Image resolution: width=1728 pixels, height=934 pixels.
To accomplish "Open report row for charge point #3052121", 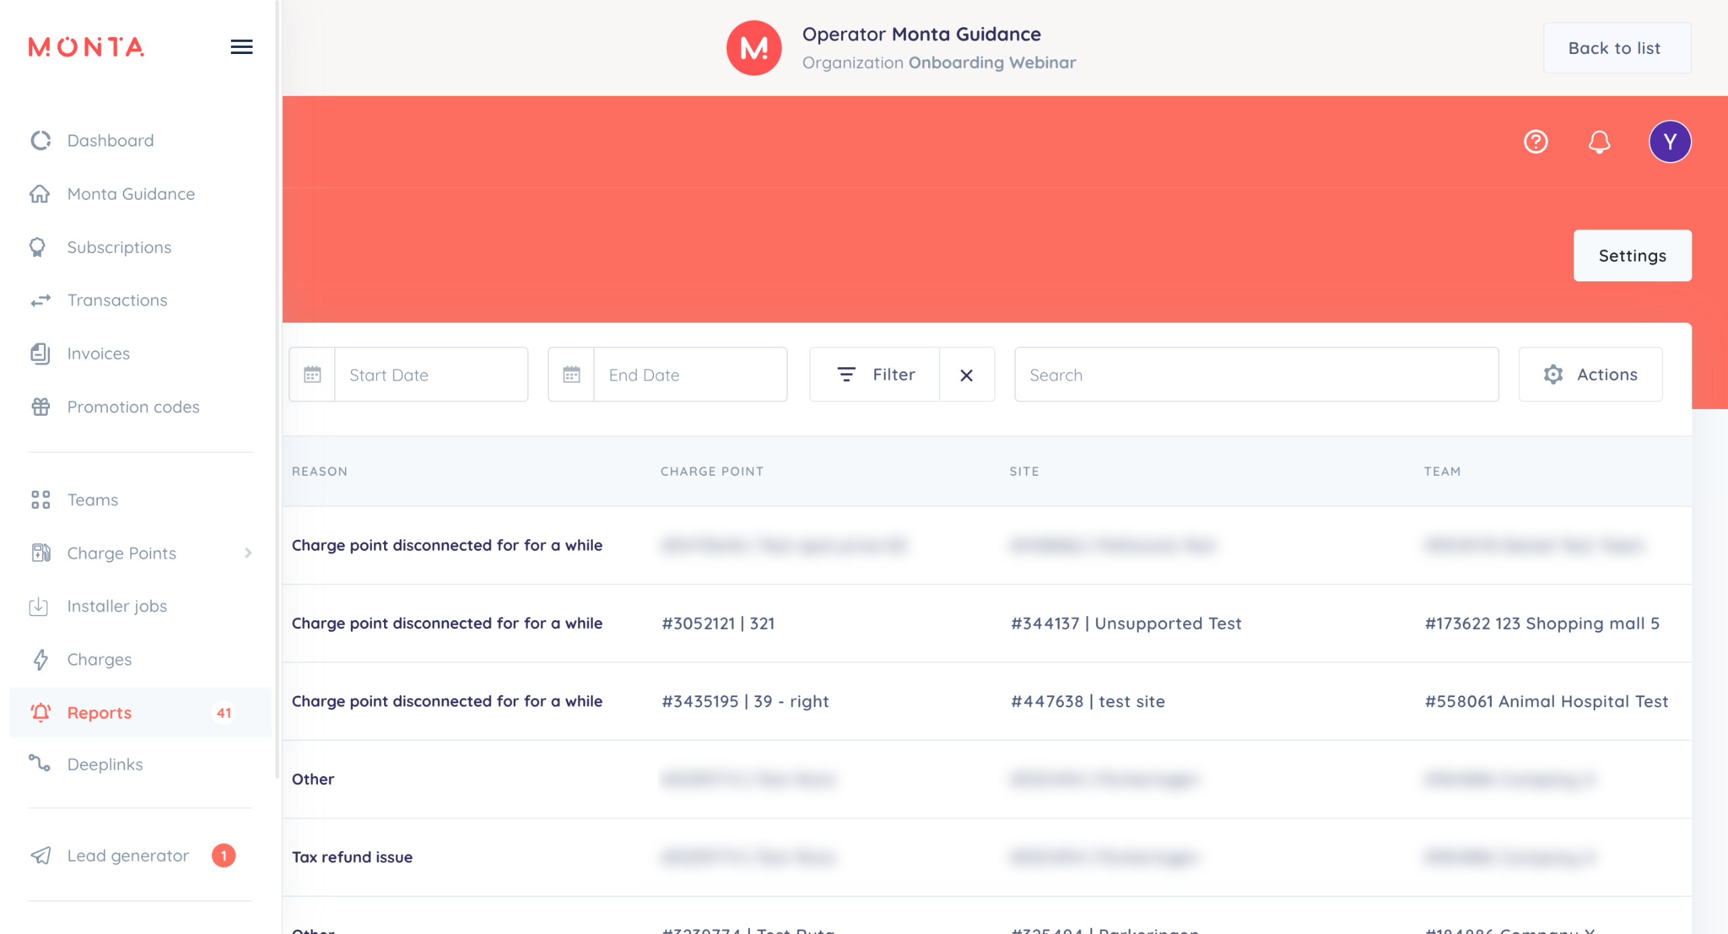I will click(x=718, y=623).
